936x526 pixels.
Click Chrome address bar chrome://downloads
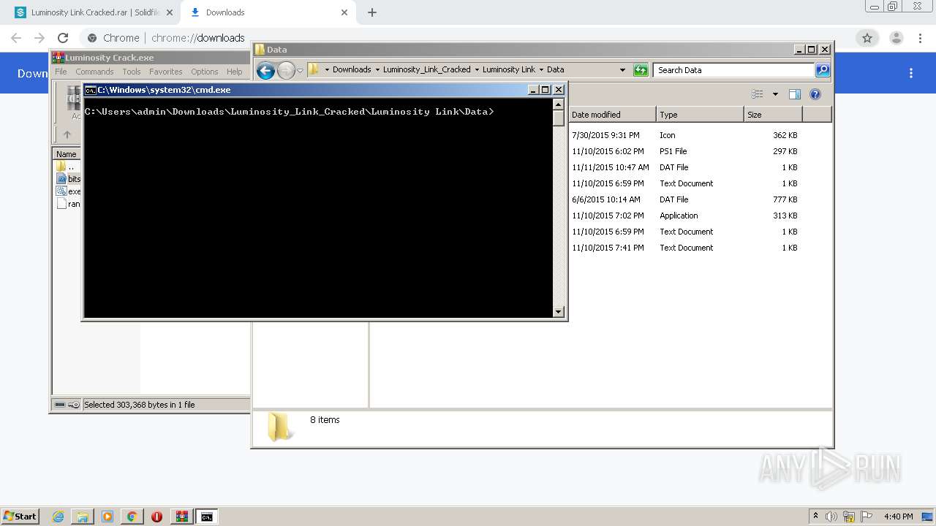click(198, 38)
